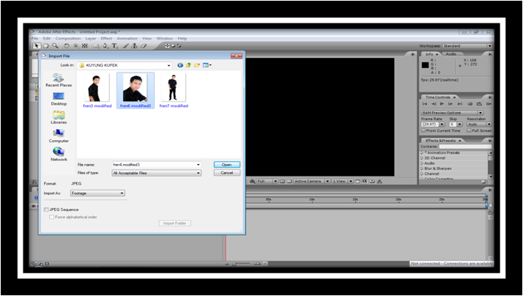Open Recent Places in sidebar

click(x=59, y=81)
